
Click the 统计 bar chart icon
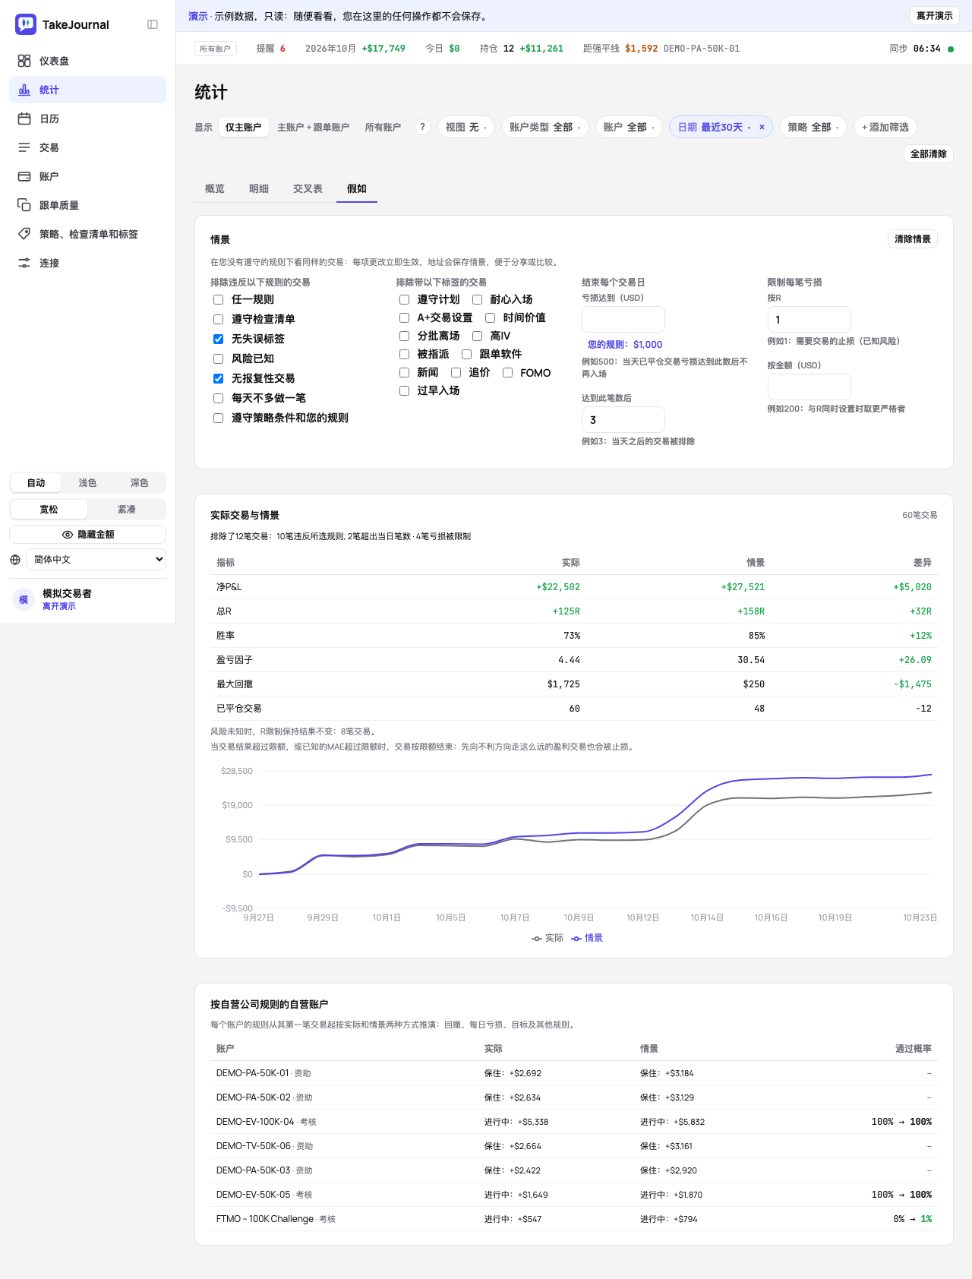[24, 90]
